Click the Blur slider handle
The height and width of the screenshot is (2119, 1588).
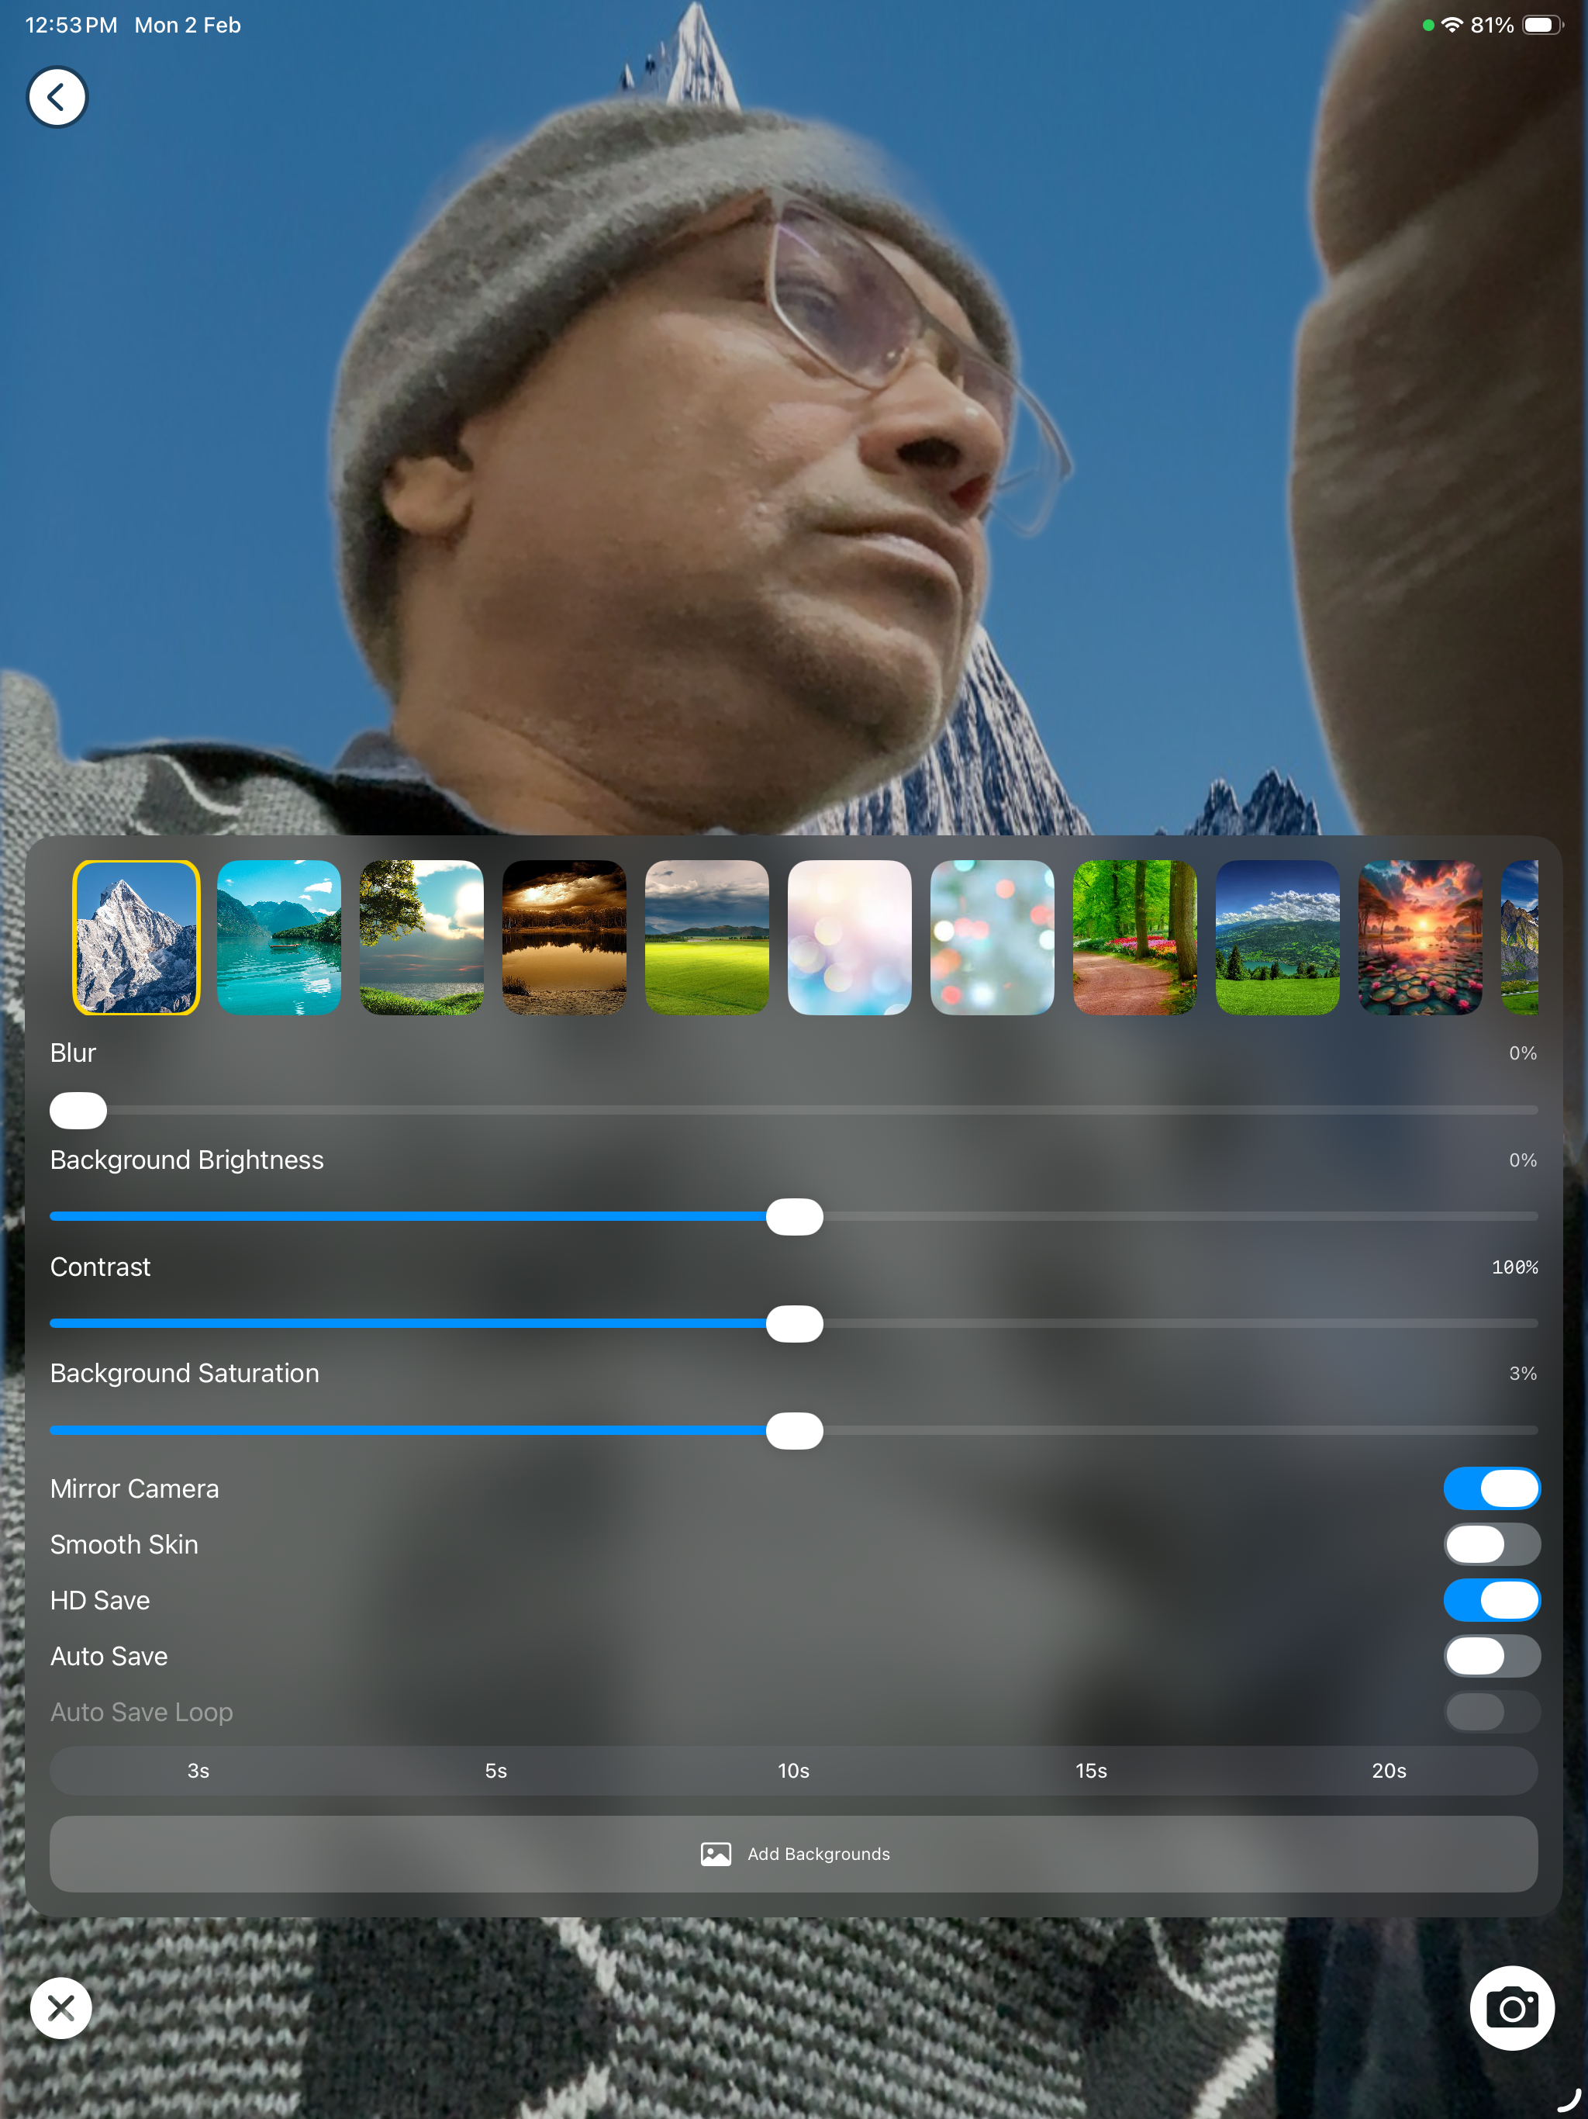(x=78, y=1110)
